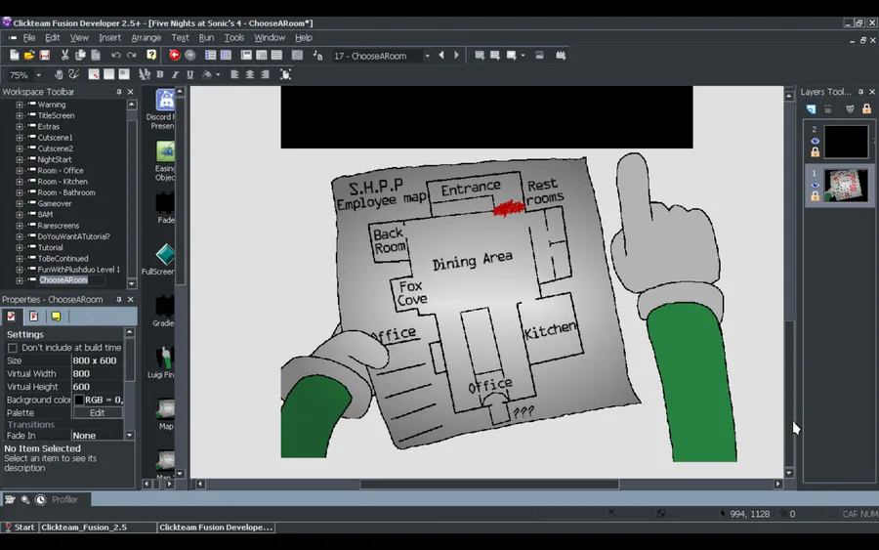Toggle the lock on layer 1
The image size is (879, 550).
[x=816, y=195]
